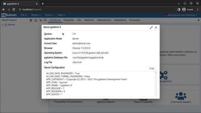Close the About pgAdmin 4 dialog

pos(156,28)
